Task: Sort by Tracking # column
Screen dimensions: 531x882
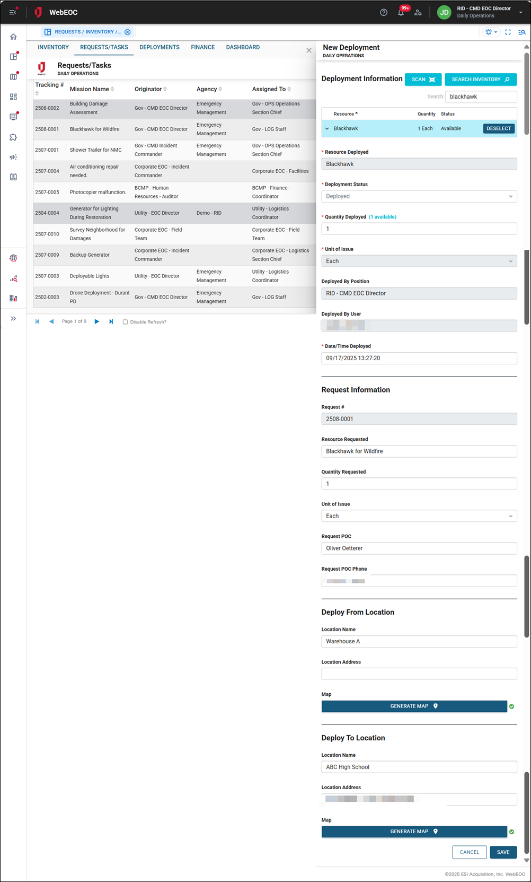Action: pos(49,89)
